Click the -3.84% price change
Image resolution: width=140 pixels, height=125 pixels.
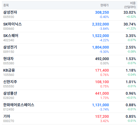click(x=104, y=29)
